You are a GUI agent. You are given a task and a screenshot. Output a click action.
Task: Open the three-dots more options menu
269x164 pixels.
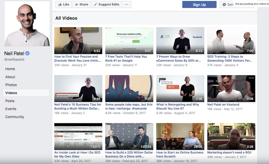tap(127, 4)
